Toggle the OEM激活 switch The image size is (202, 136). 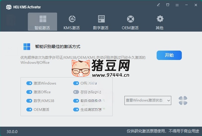coord(29,110)
